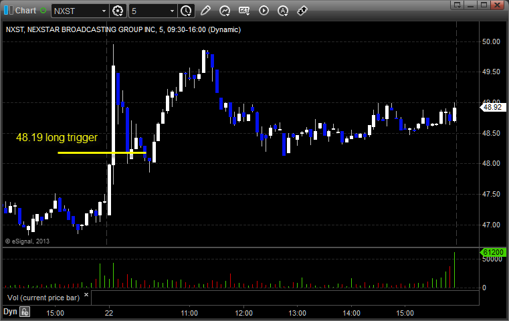
Task: Open the GET studies menu
Action: [244, 11]
